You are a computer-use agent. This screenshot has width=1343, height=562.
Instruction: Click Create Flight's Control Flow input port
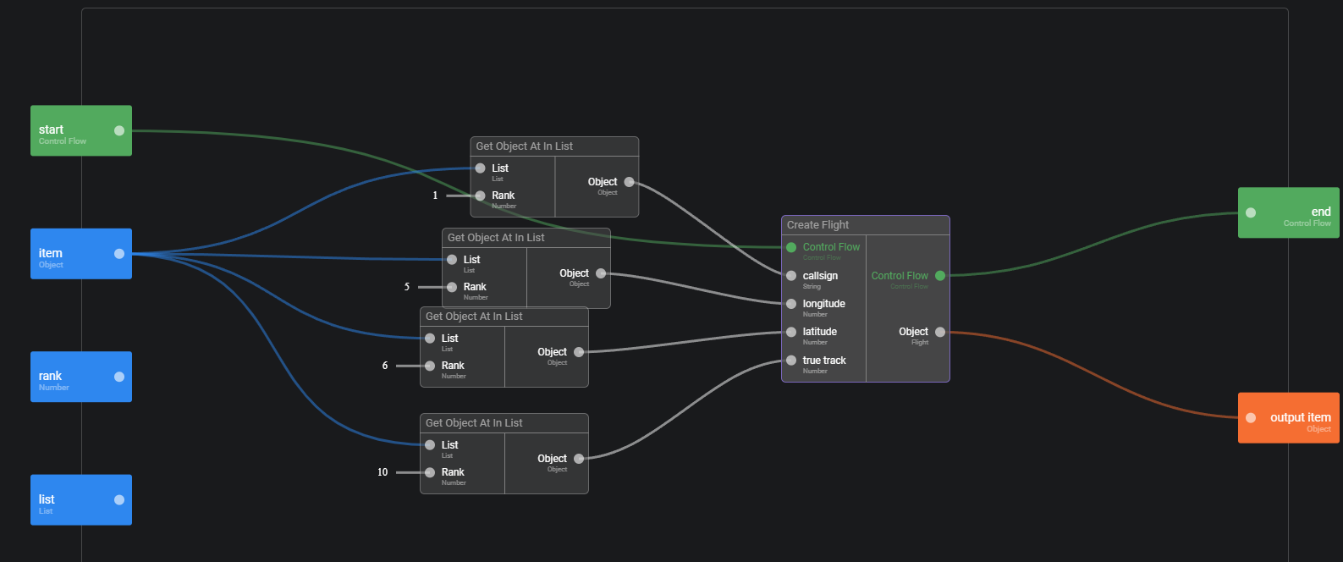(x=791, y=247)
